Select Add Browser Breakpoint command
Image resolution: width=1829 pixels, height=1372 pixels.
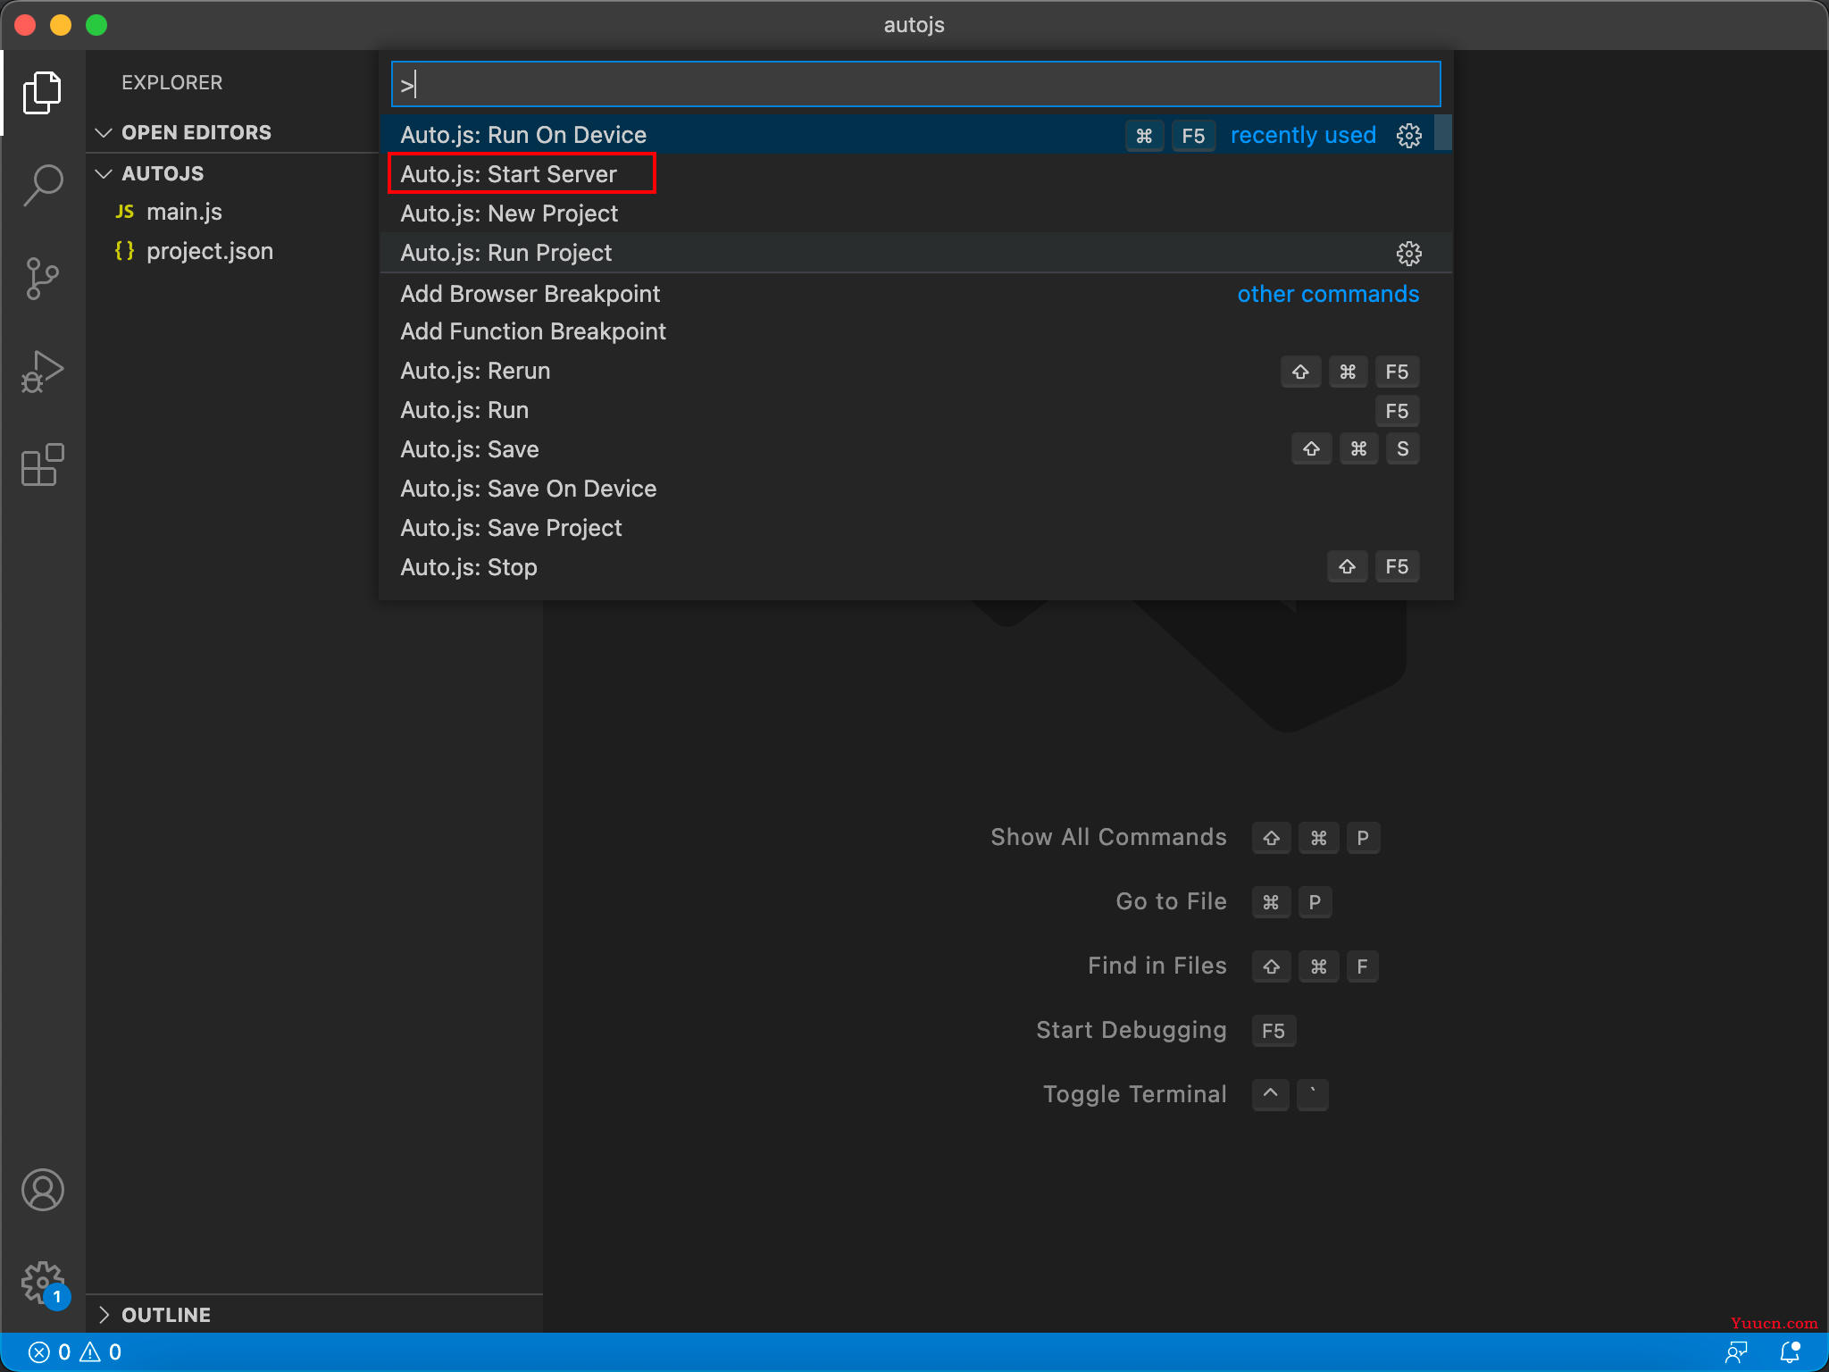[x=916, y=294]
